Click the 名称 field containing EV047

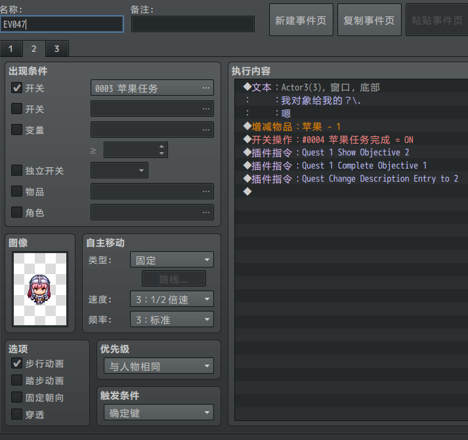pyautogui.click(x=62, y=24)
